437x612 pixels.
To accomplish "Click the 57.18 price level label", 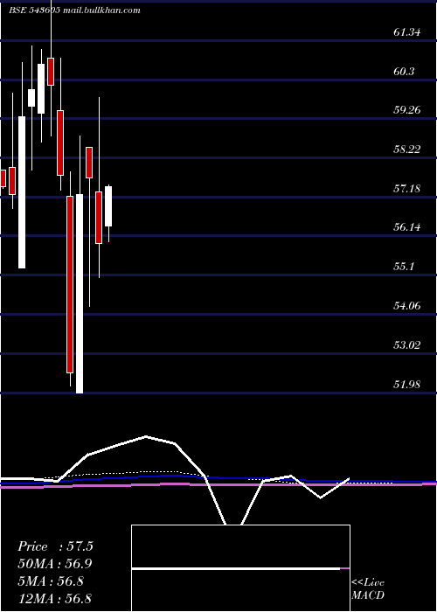I will [407, 189].
